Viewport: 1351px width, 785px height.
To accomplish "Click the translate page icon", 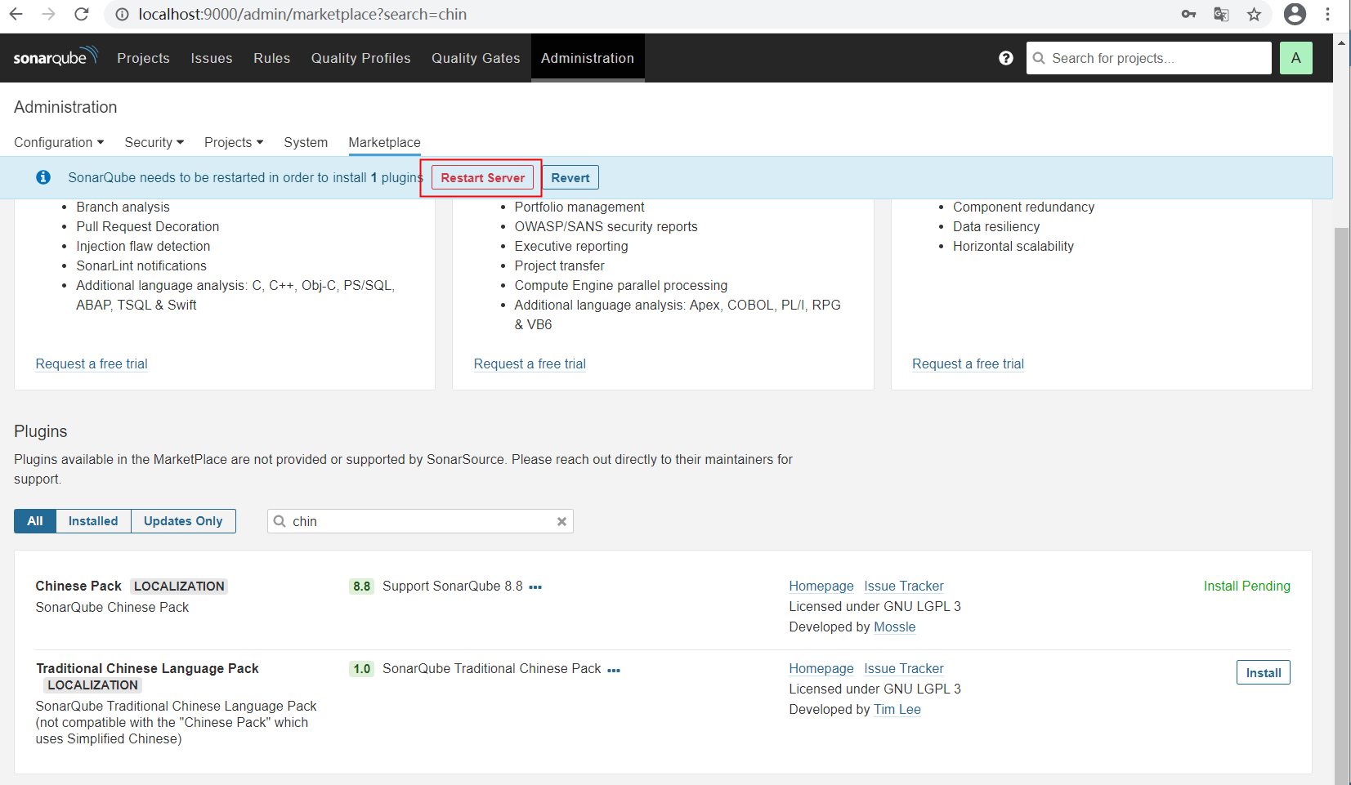I will tap(1221, 14).
